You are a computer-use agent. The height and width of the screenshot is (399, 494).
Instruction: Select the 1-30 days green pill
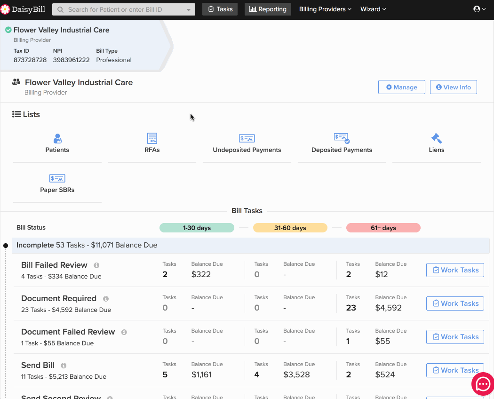(197, 228)
